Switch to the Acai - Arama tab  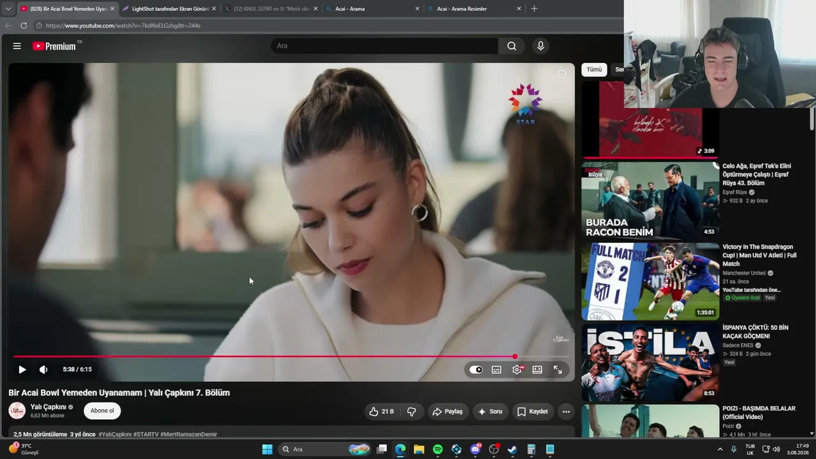373,9
